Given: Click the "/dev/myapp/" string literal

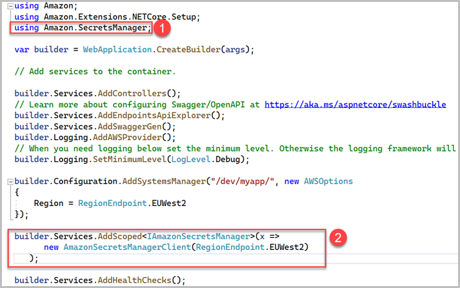Looking at the screenshot, I should click(x=244, y=181).
